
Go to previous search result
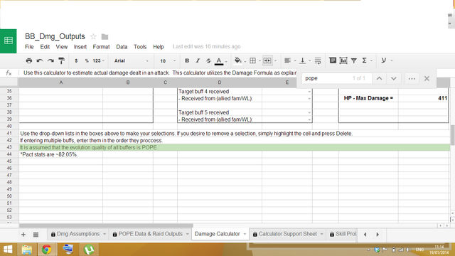coord(379,78)
